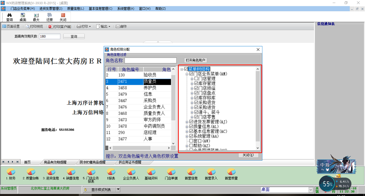Viewport: 365px width, 196px height.
Task: Uncheck the 门店损溢 checkbox
Action: 196,88
